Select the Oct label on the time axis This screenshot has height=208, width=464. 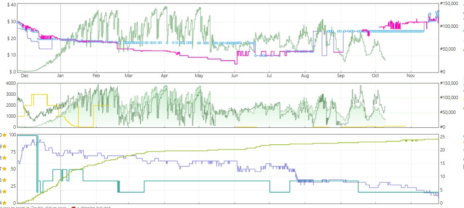coord(376,76)
